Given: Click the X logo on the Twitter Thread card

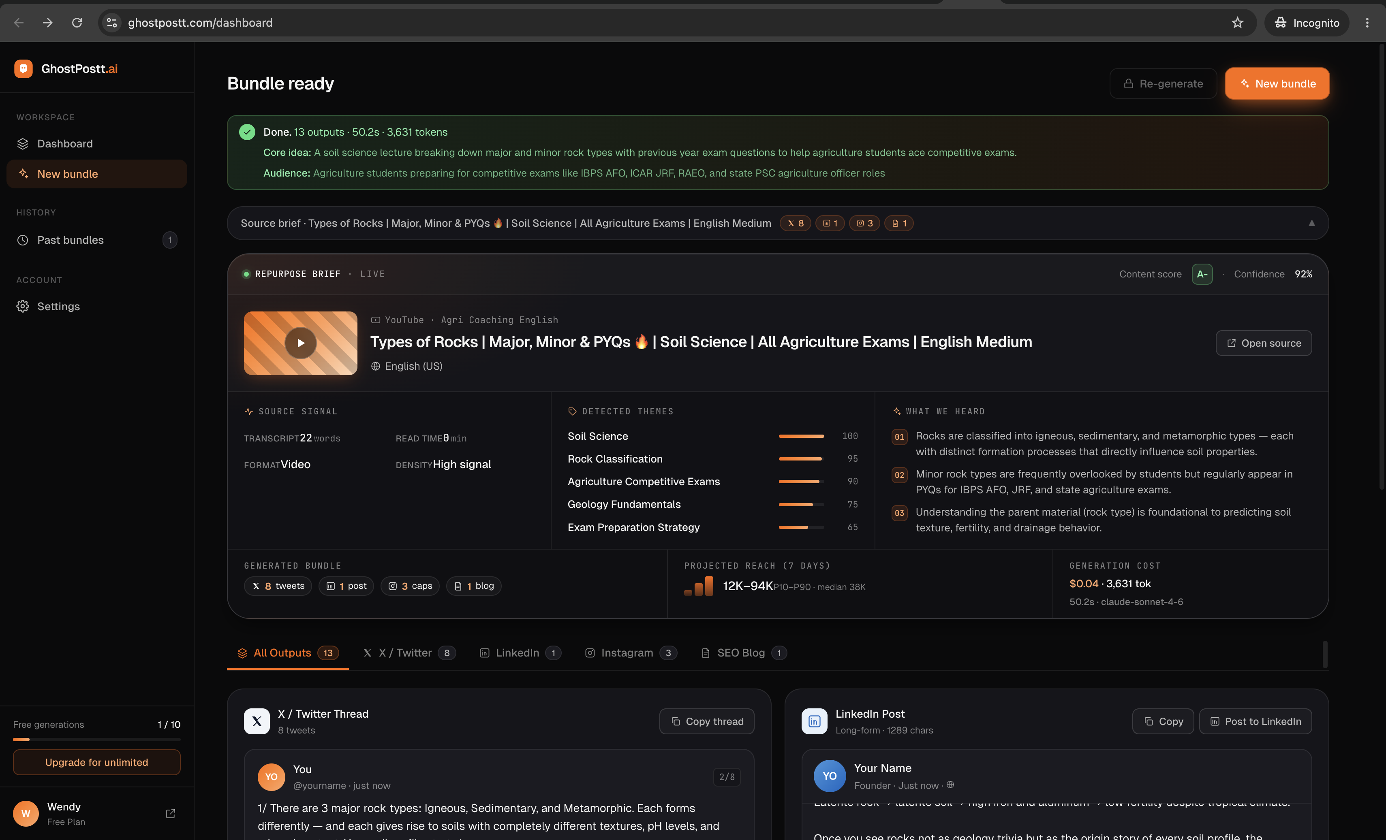Looking at the screenshot, I should coord(257,721).
